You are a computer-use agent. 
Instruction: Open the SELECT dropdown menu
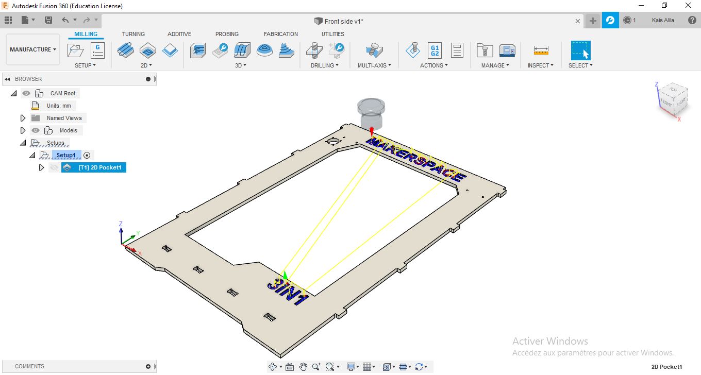581,65
